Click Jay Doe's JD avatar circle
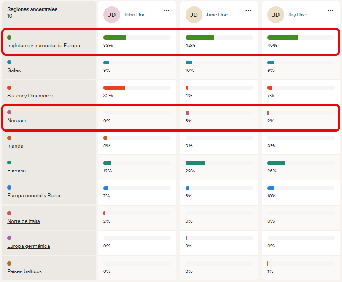This screenshot has height=282, width=342. 276,15
